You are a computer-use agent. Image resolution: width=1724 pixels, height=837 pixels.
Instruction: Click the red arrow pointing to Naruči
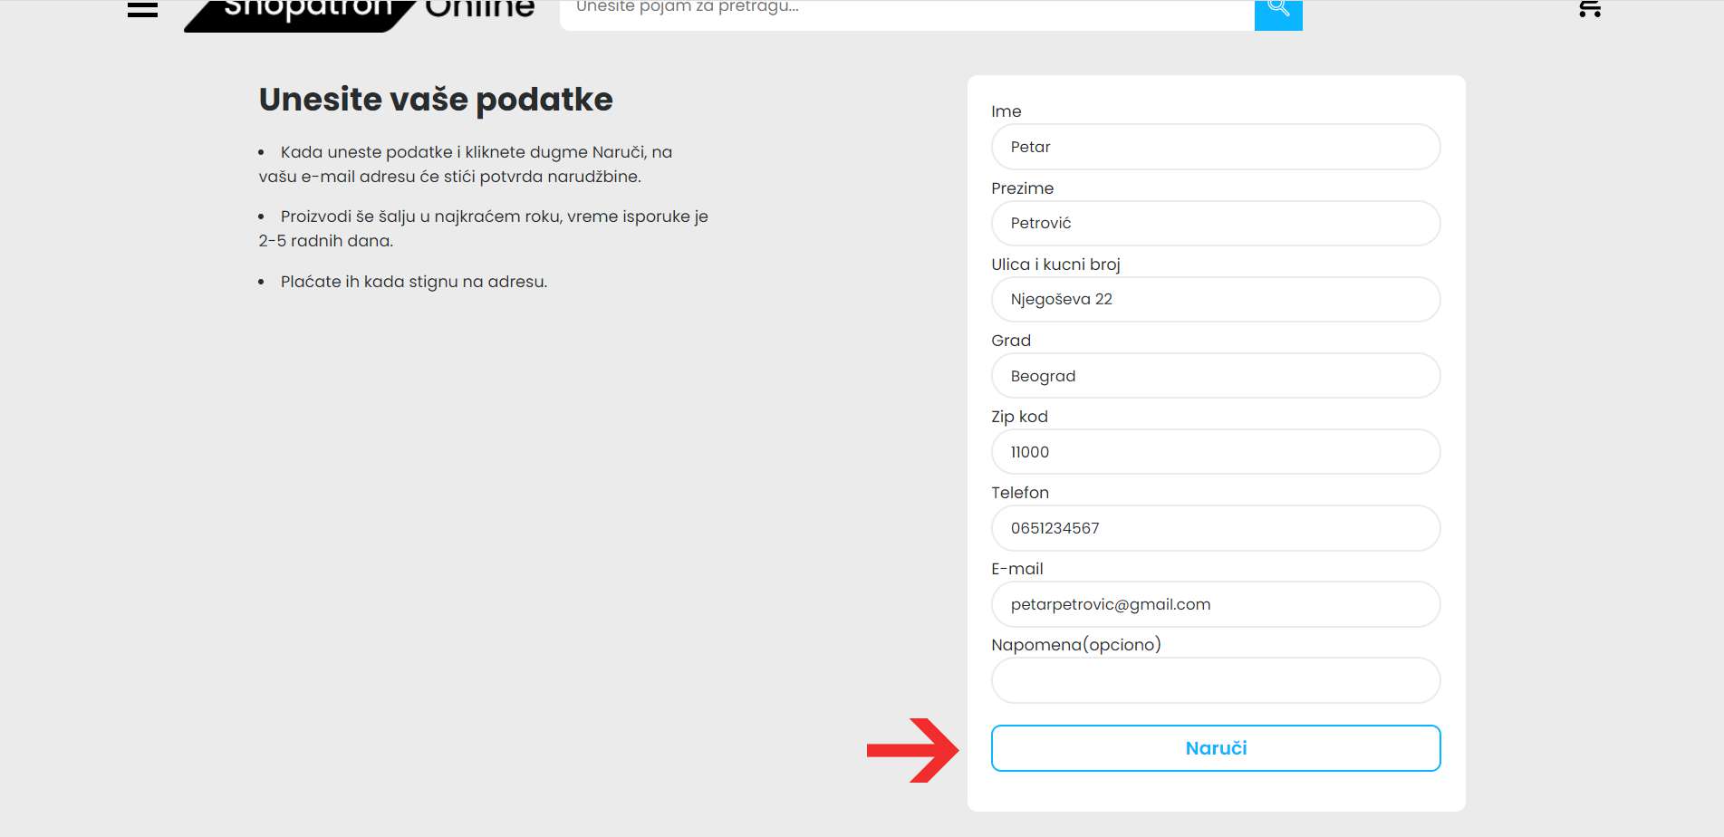coord(912,750)
